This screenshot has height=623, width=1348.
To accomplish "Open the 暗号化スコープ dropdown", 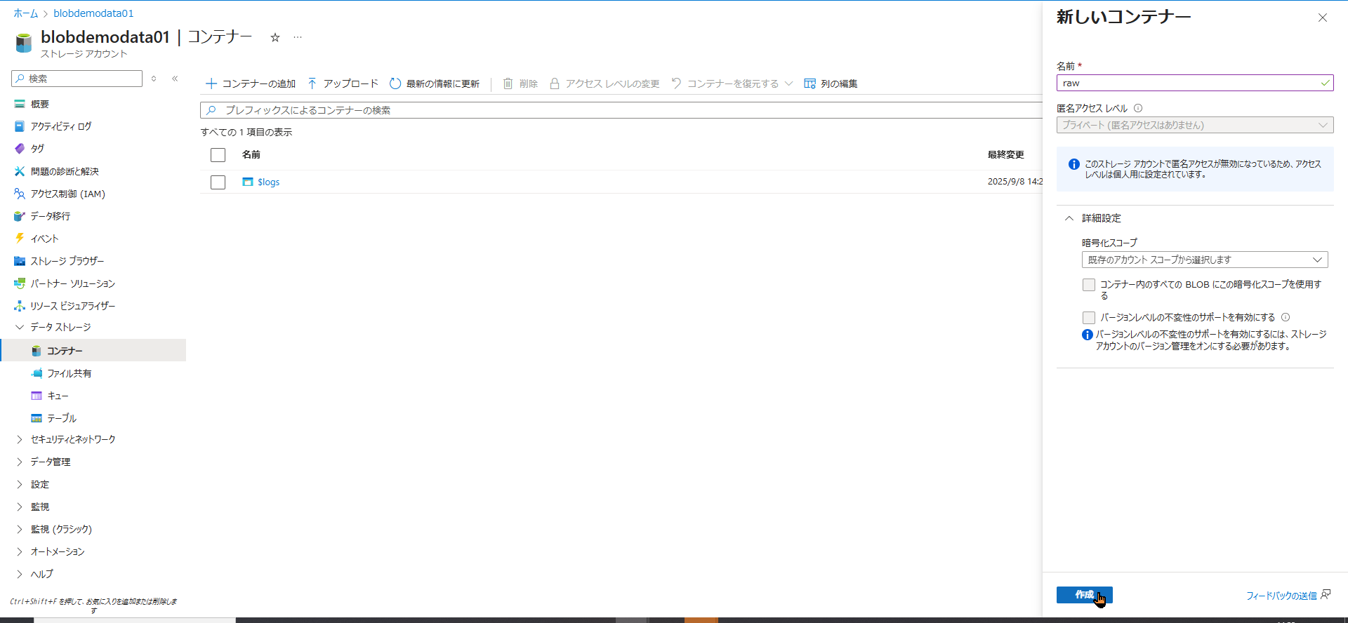I will point(1204,260).
